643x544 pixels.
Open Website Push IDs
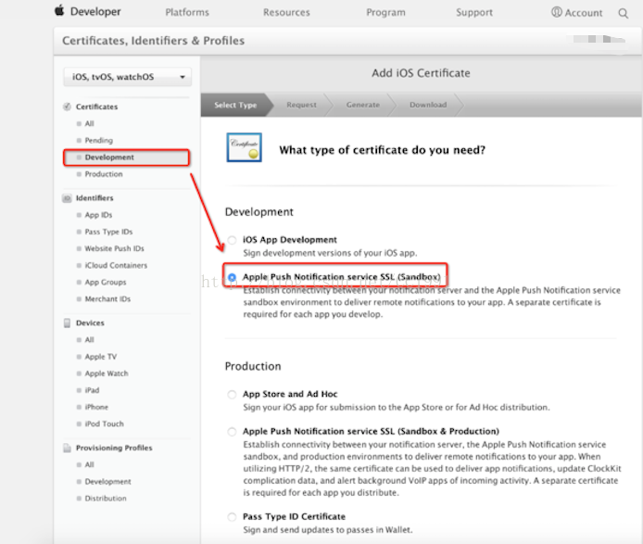114,248
